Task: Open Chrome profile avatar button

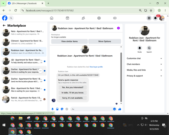Action: point(159,10)
